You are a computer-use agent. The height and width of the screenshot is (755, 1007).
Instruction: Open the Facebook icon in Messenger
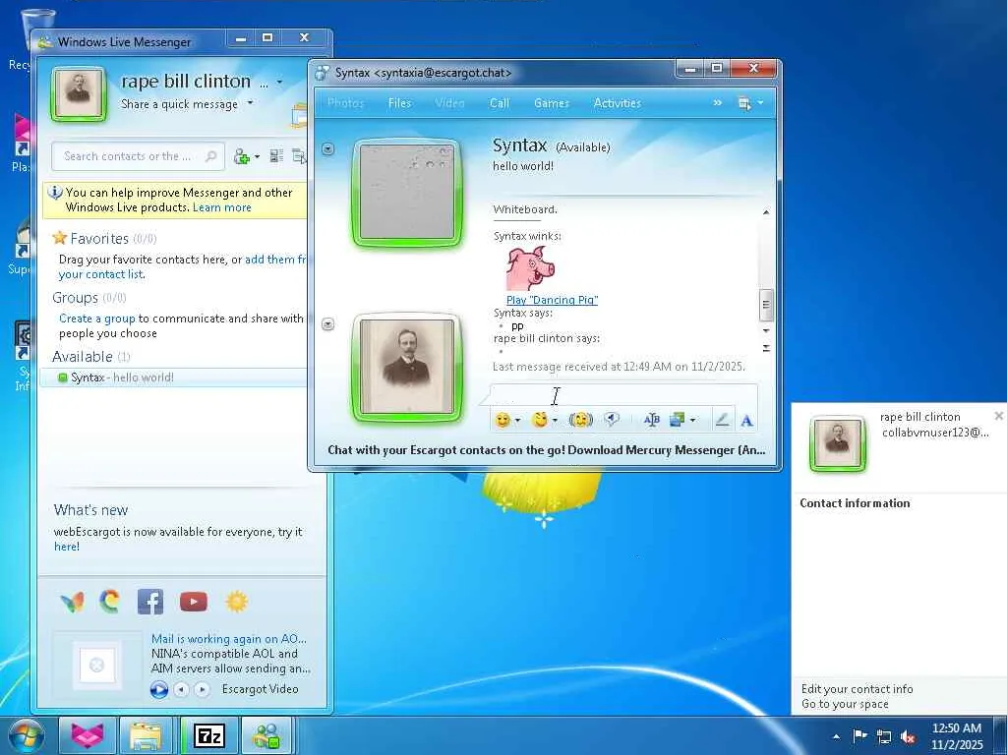150,602
